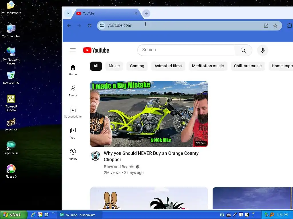Viewport: 293px width, 219px height.
Task: Select the MyPal 68 desktop shortcut
Action: [x=11, y=125]
